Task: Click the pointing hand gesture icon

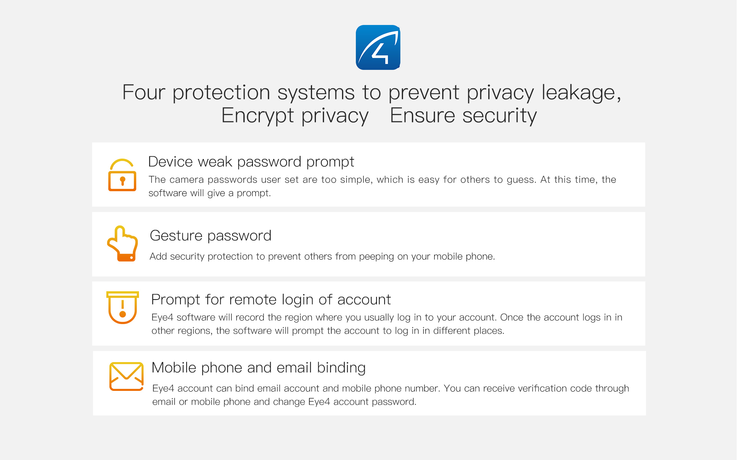Action: [122, 243]
